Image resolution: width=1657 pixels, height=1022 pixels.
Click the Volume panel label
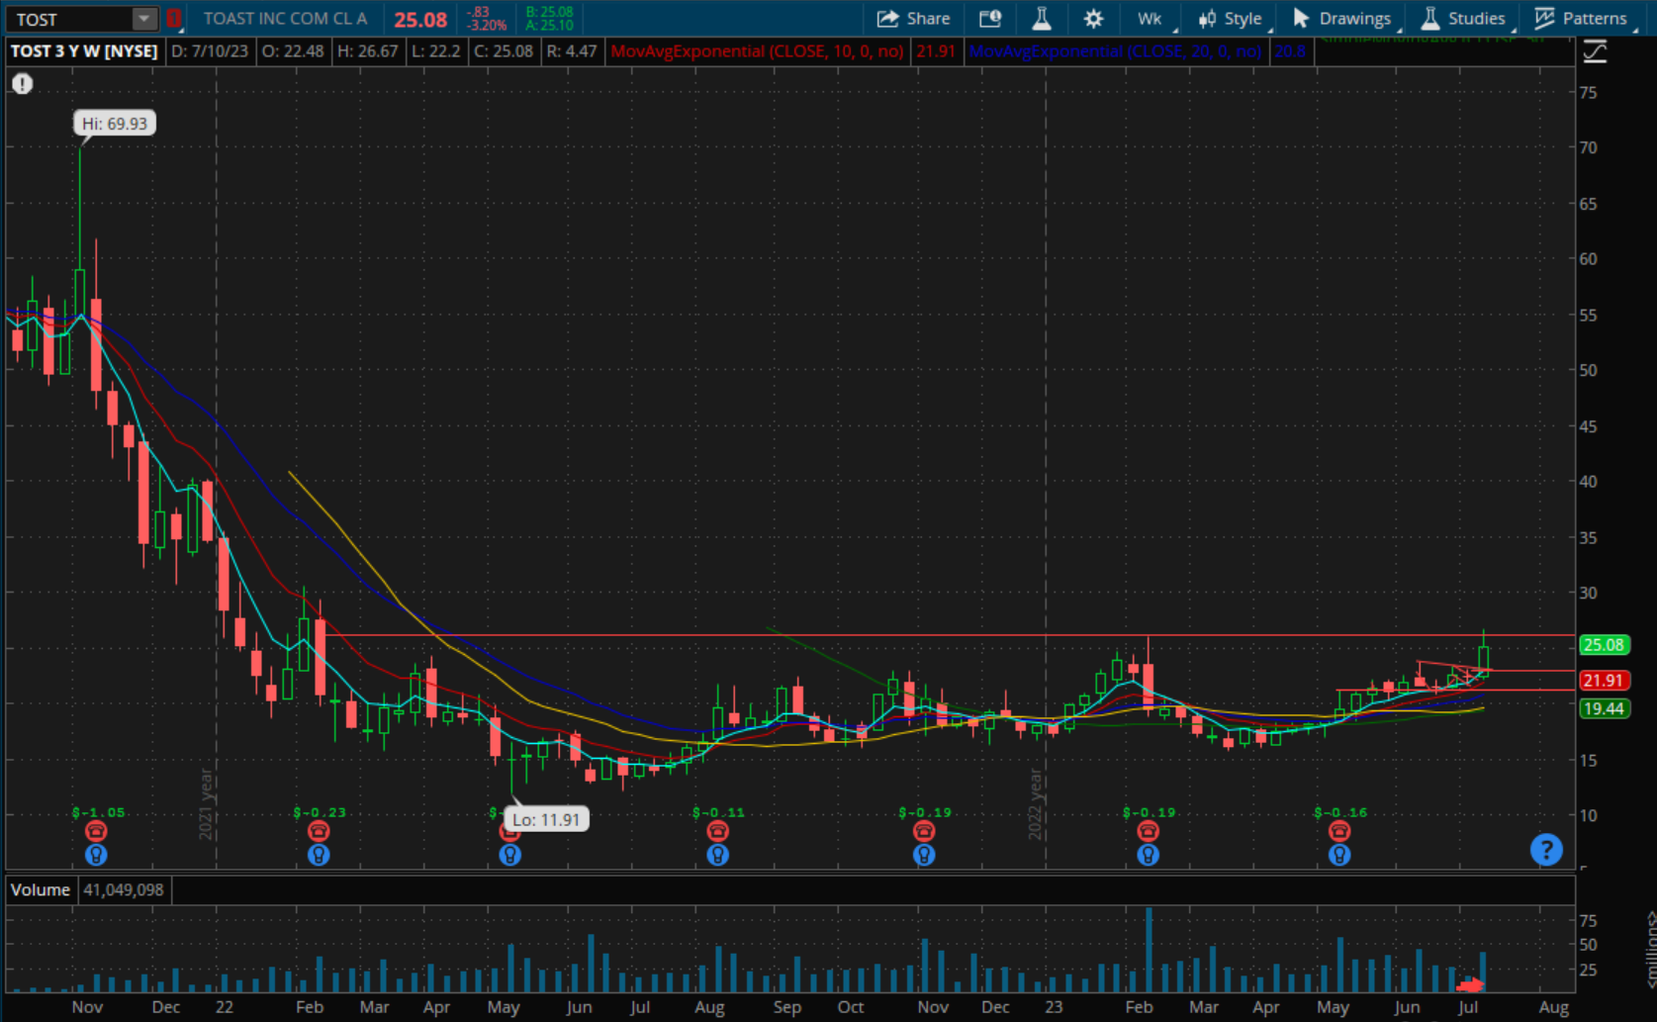41,889
